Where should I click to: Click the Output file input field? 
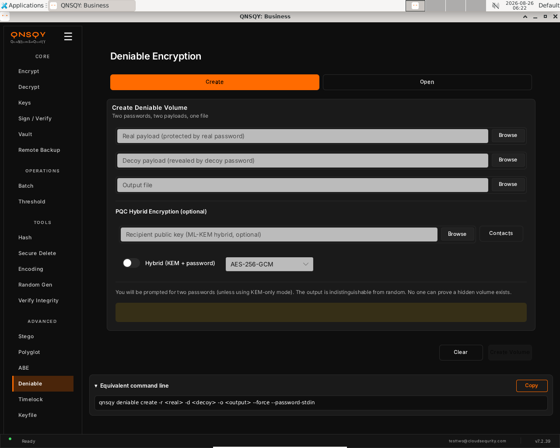[303, 185]
